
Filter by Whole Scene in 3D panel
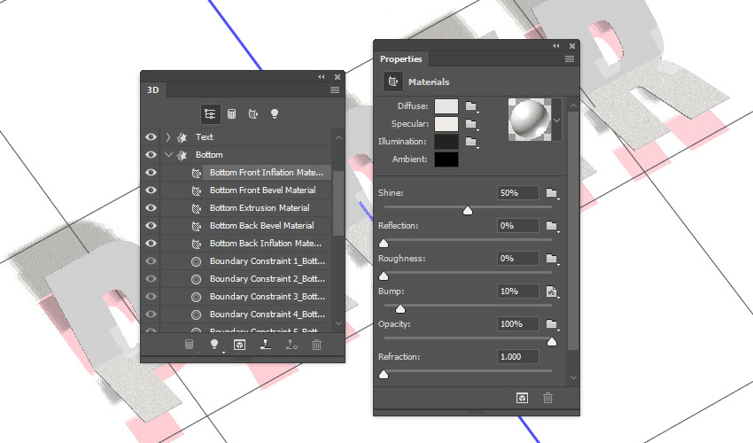(210, 114)
